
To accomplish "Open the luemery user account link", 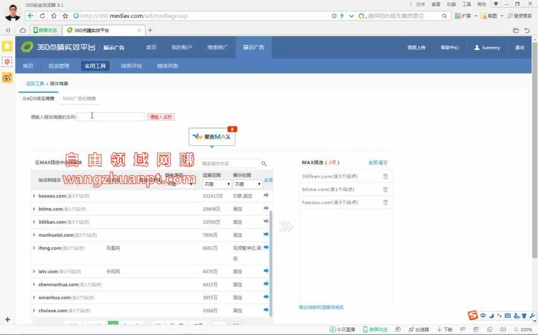I will click(x=487, y=47).
